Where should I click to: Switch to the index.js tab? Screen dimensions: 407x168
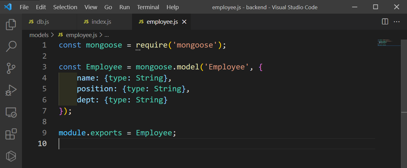104,22
